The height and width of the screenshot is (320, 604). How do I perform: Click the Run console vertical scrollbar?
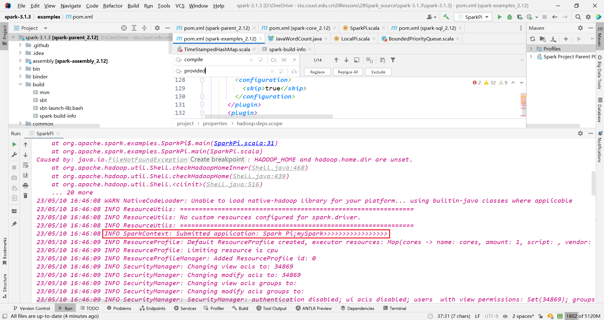[x=593, y=183]
